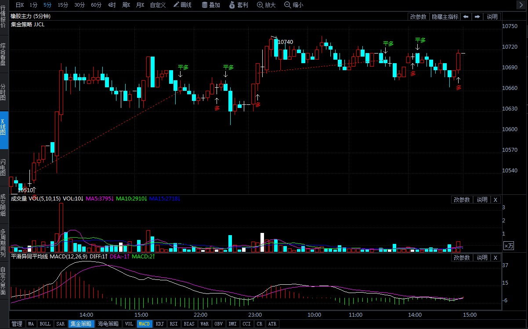
Task: Zoom out with 缩小
Action: point(294,5)
